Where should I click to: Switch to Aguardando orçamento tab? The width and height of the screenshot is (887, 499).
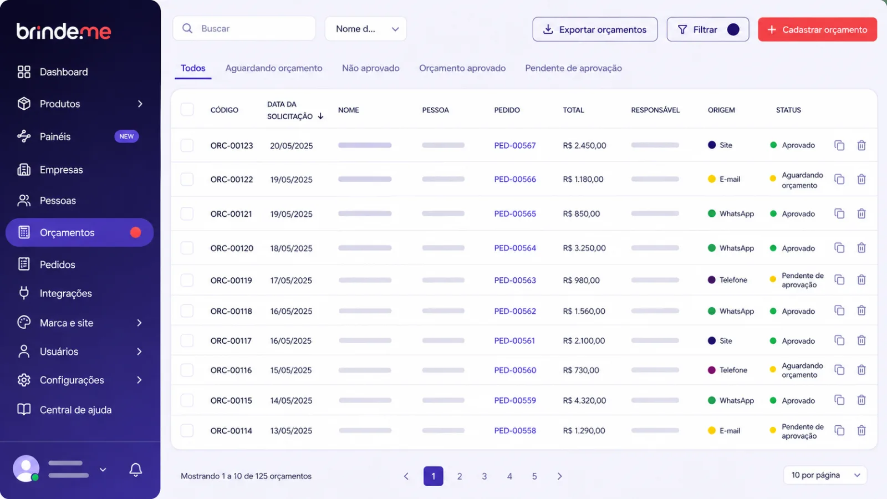point(274,68)
